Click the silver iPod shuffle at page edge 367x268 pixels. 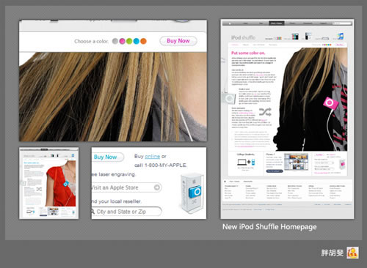tap(228, 98)
